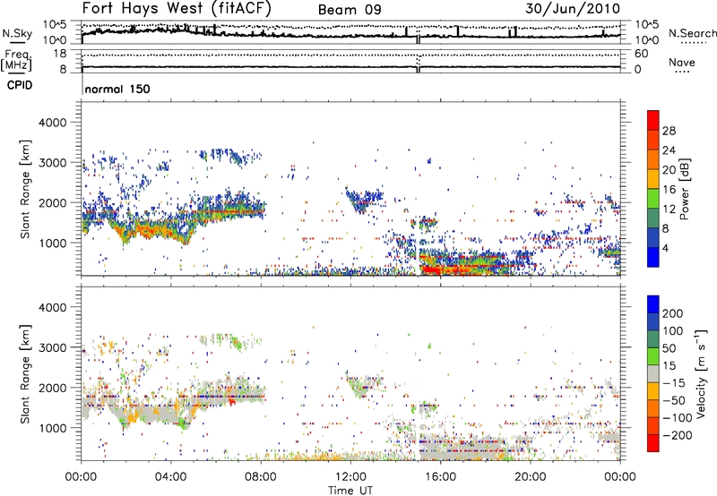Viewport: 717px width, 496px height.
Task: Click the 'Power [dB]' colorbar label
Action: click(684, 189)
